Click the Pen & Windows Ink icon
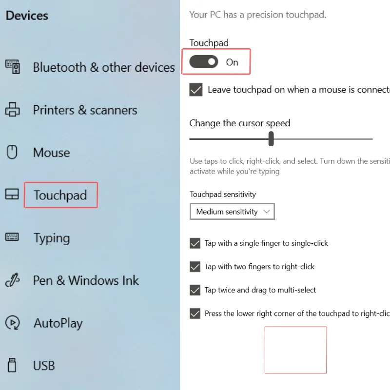This screenshot has width=390, height=390. [x=13, y=280]
